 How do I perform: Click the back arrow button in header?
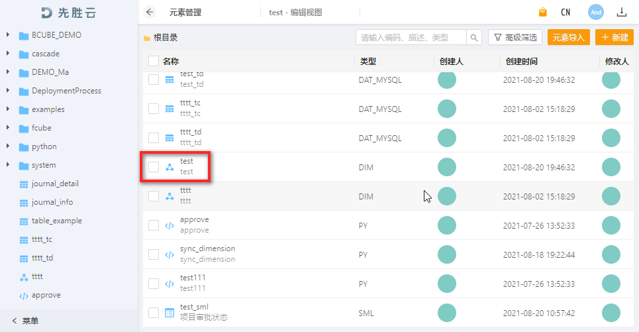click(149, 12)
